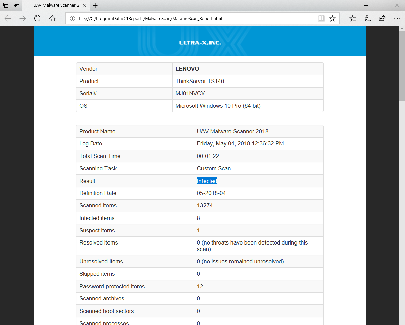Click the browser Forward arrow

point(23,19)
